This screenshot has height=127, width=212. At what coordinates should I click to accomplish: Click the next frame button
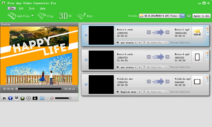point(29,98)
